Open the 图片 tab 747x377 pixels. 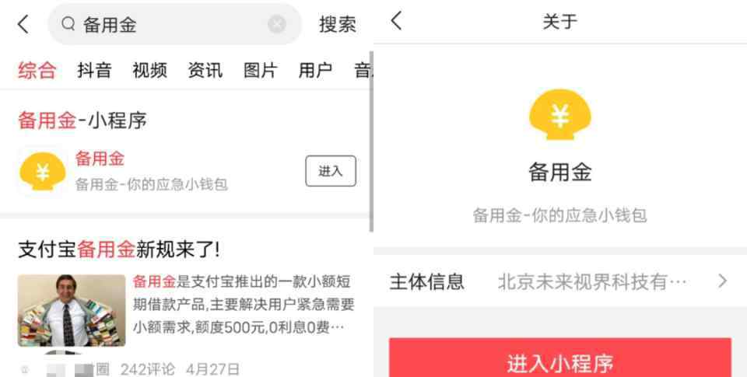click(260, 71)
